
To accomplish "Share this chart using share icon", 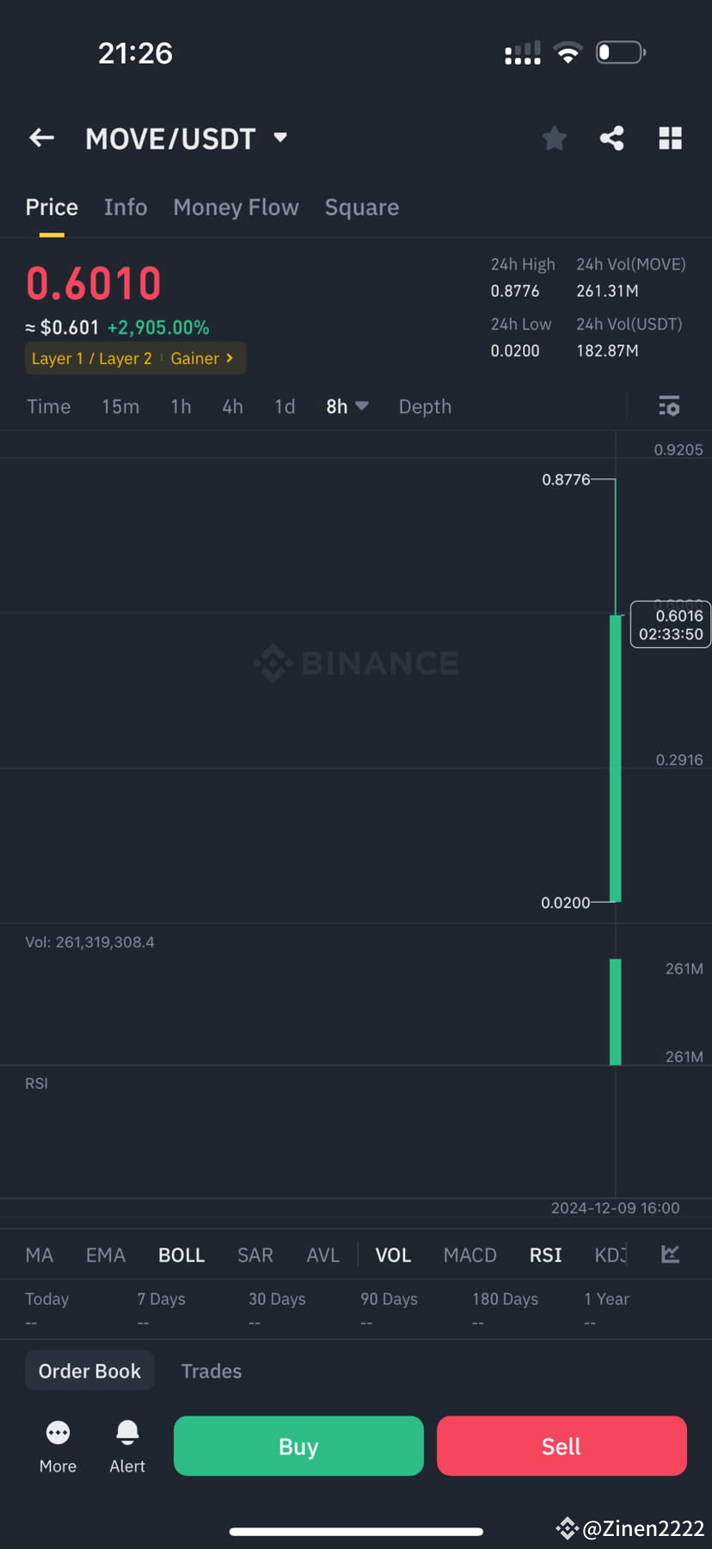I will point(611,138).
